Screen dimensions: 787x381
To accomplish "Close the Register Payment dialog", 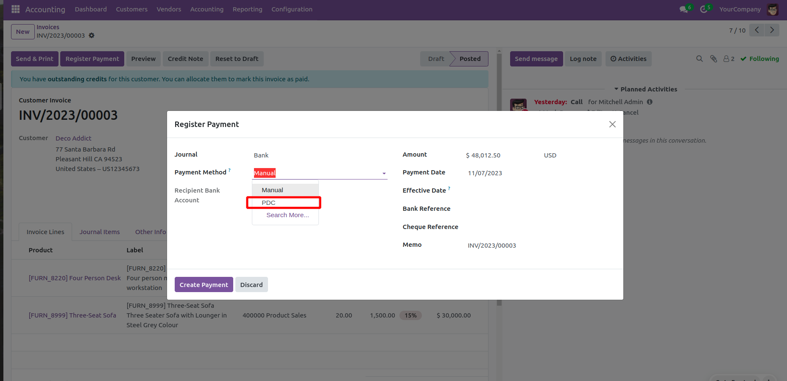I will tap(612, 124).
